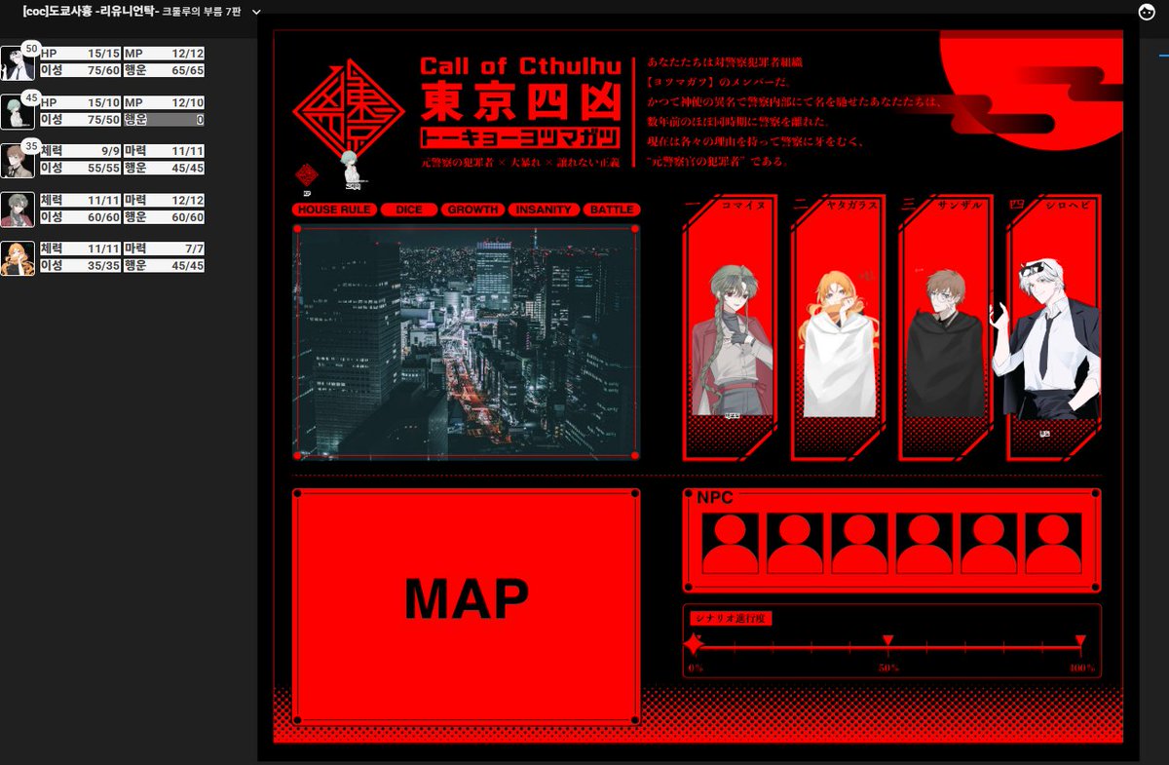Click the トーキョーヨツマガツ title banner
Viewport: 1169px width, 765px height.
pos(522,136)
